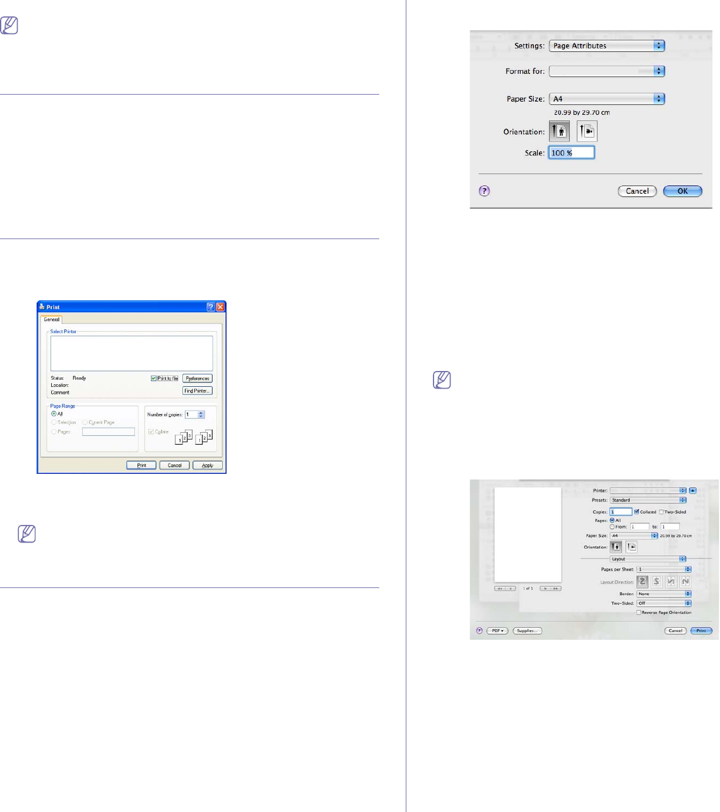This screenshot has width=720, height=812.
Task: Click the Number of copies field
Action: pyautogui.click(x=191, y=415)
